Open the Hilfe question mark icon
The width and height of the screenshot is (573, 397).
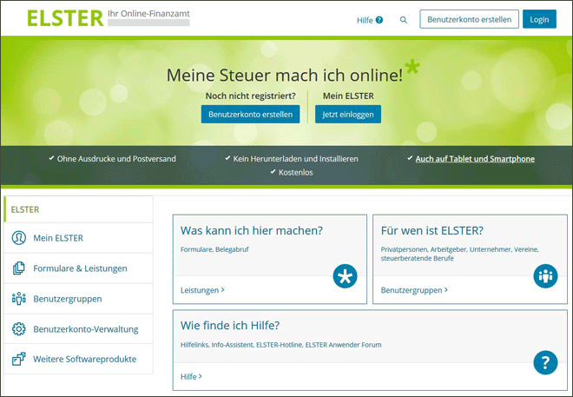tap(379, 20)
